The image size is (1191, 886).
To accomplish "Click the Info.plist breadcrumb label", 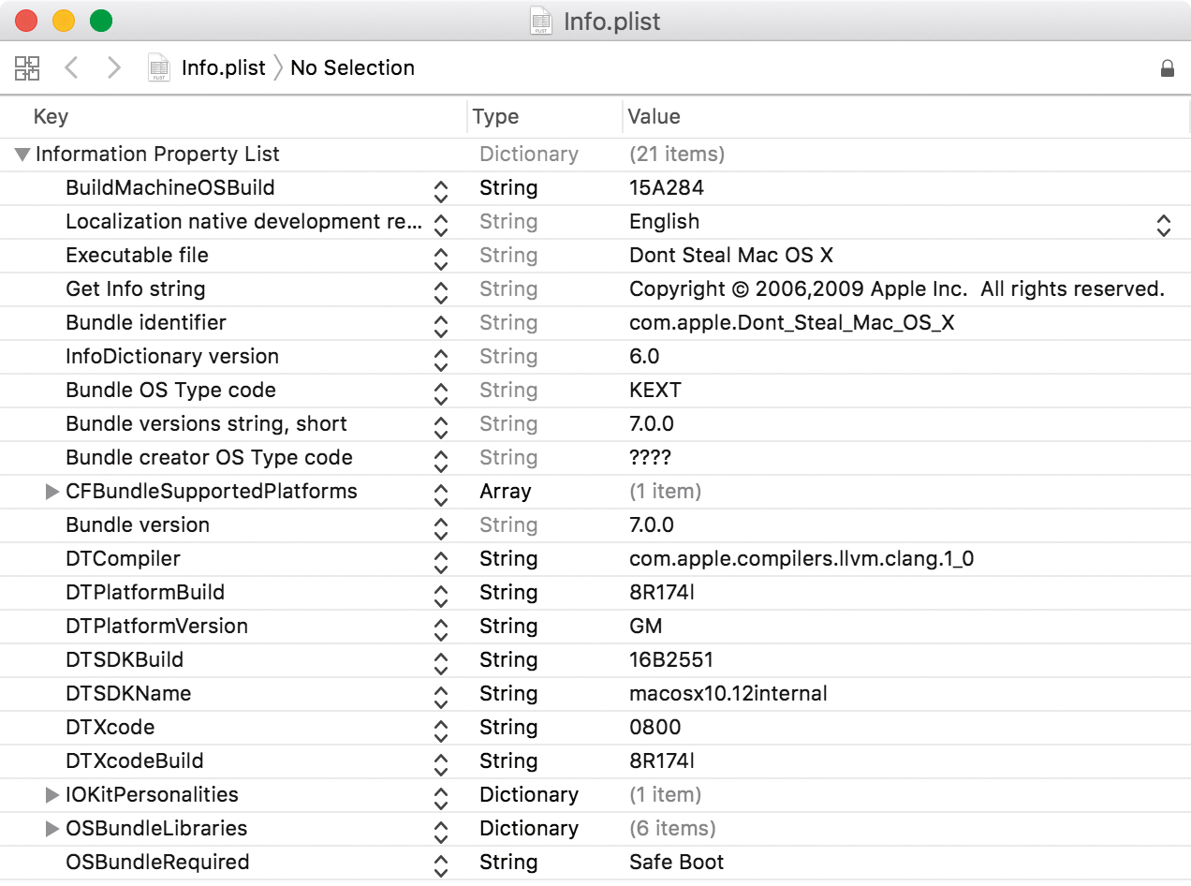I will point(224,67).
